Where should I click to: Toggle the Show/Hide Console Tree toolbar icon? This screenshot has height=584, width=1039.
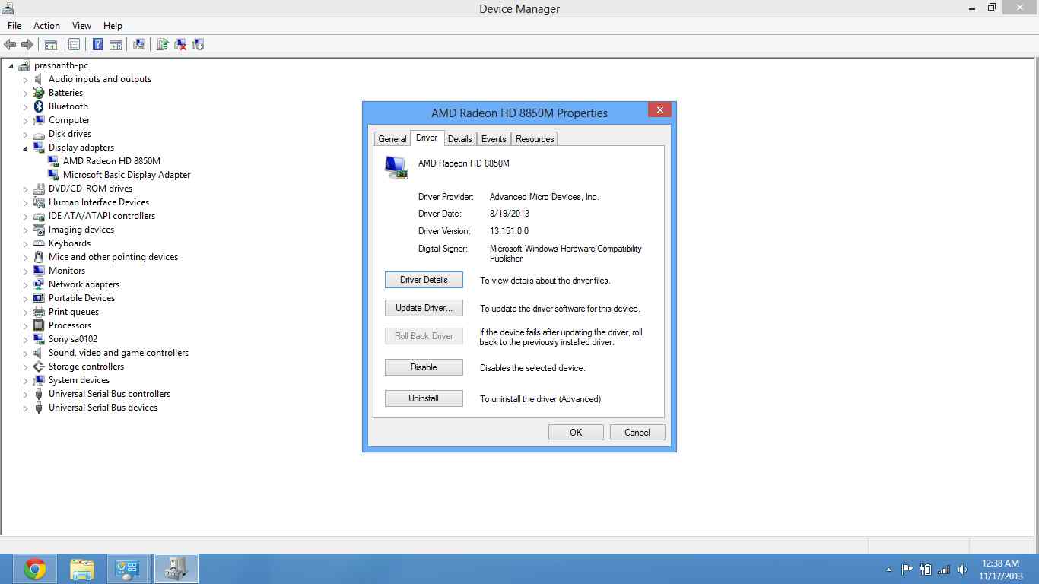[51, 45]
